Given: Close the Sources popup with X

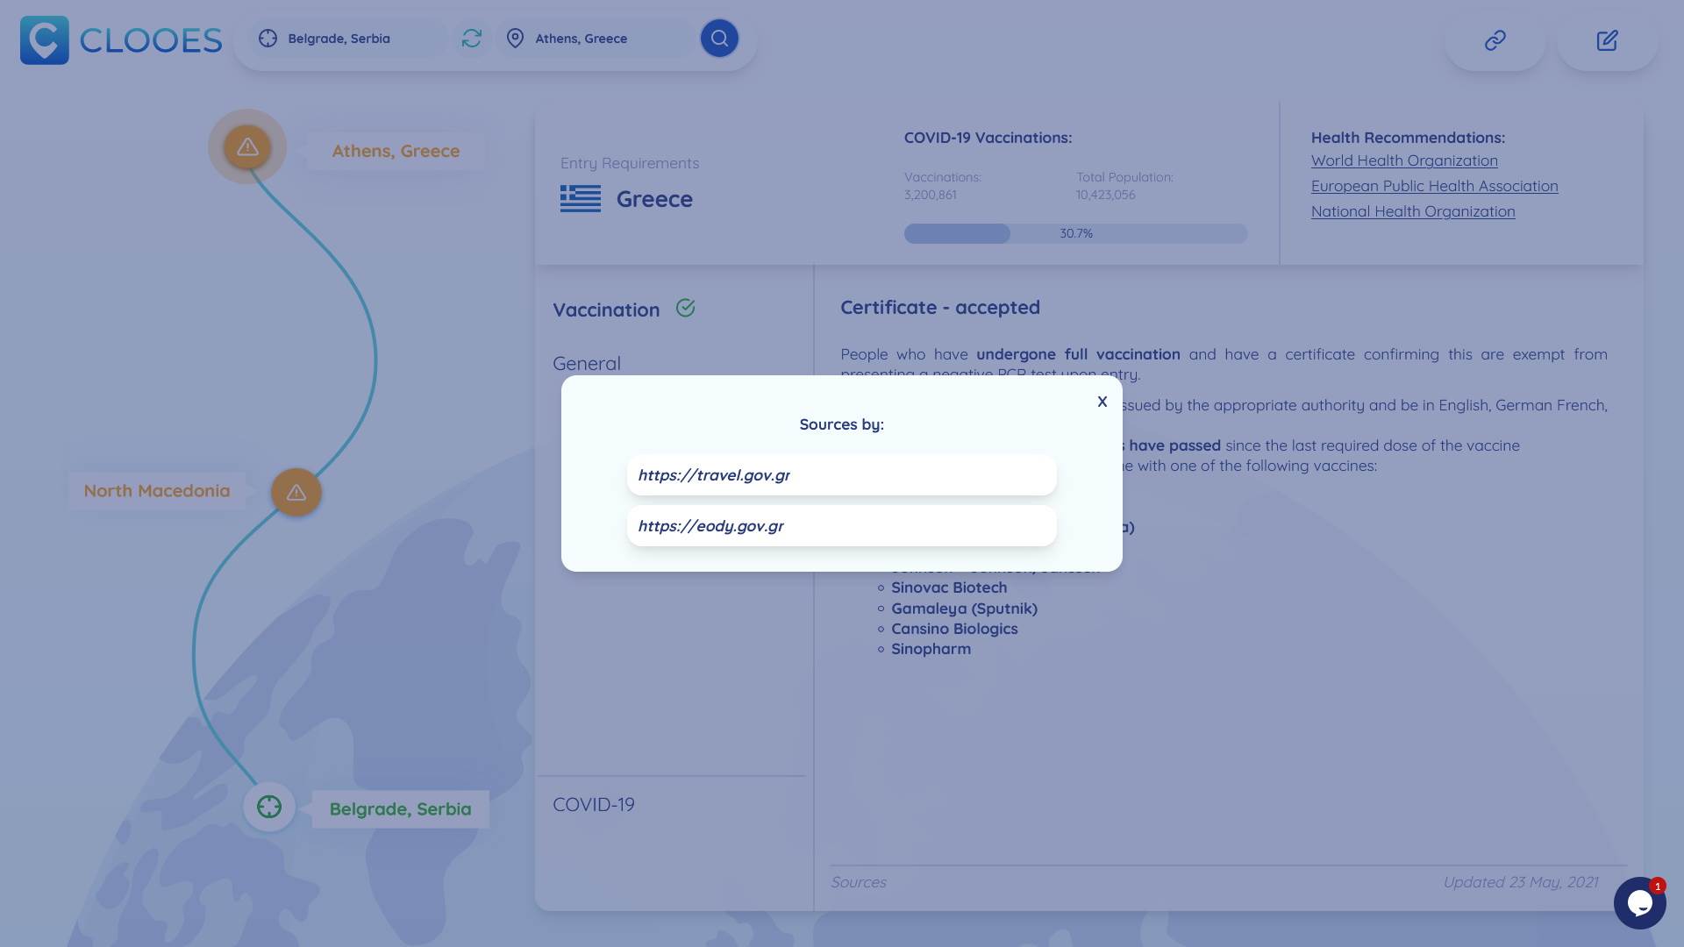Looking at the screenshot, I should (x=1102, y=402).
